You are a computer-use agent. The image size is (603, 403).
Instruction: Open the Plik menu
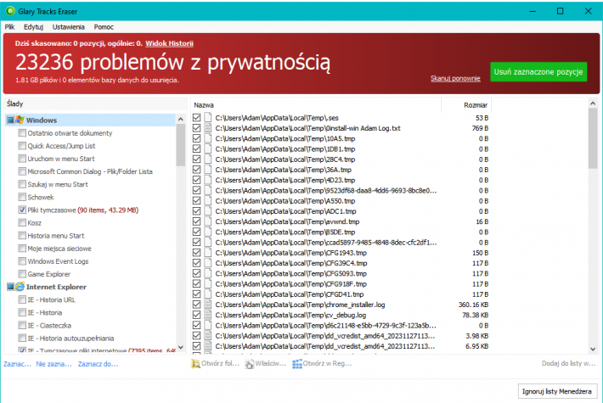coord(9,27)
